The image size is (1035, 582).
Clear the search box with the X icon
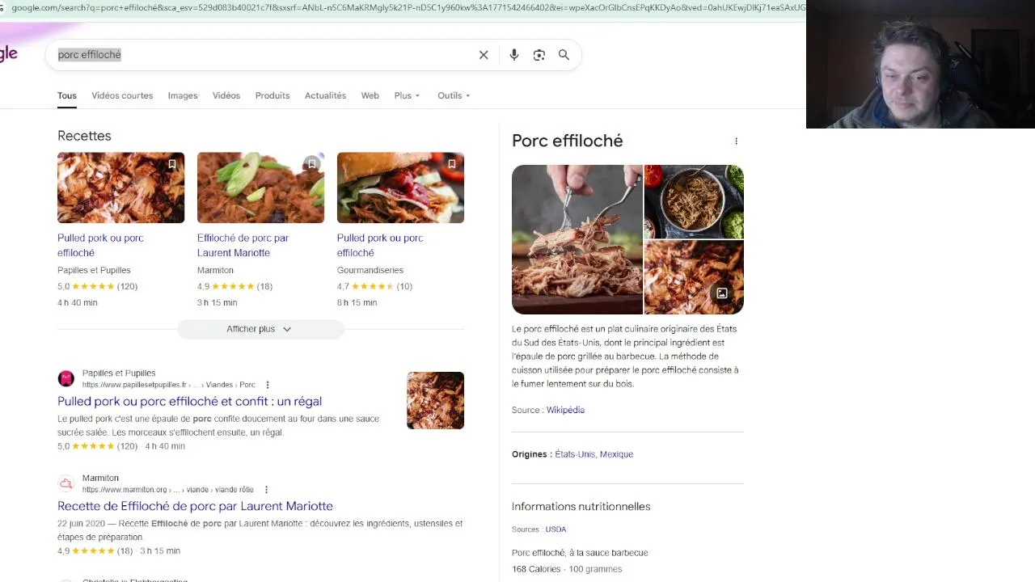[484, 55]
